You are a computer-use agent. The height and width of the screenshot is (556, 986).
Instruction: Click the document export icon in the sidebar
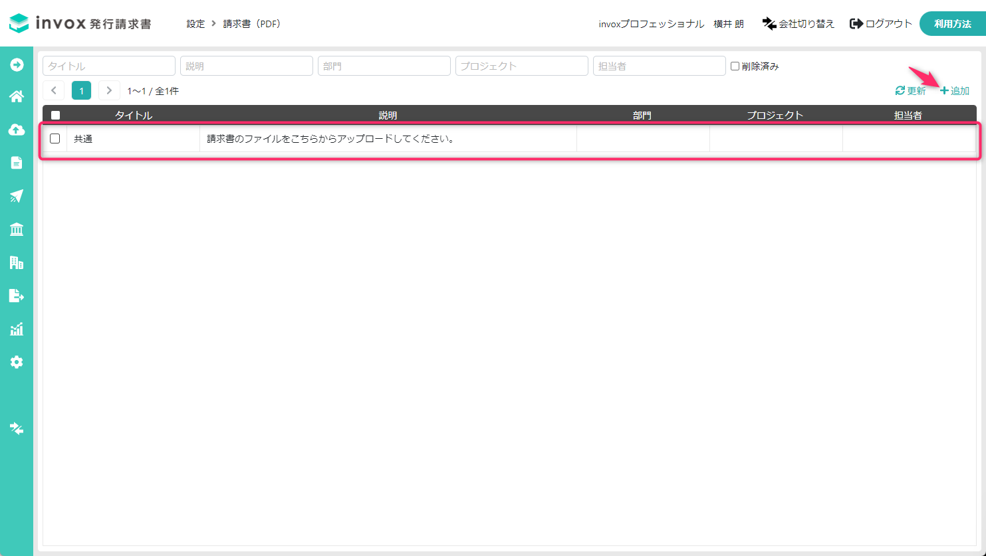click(16, 296)
